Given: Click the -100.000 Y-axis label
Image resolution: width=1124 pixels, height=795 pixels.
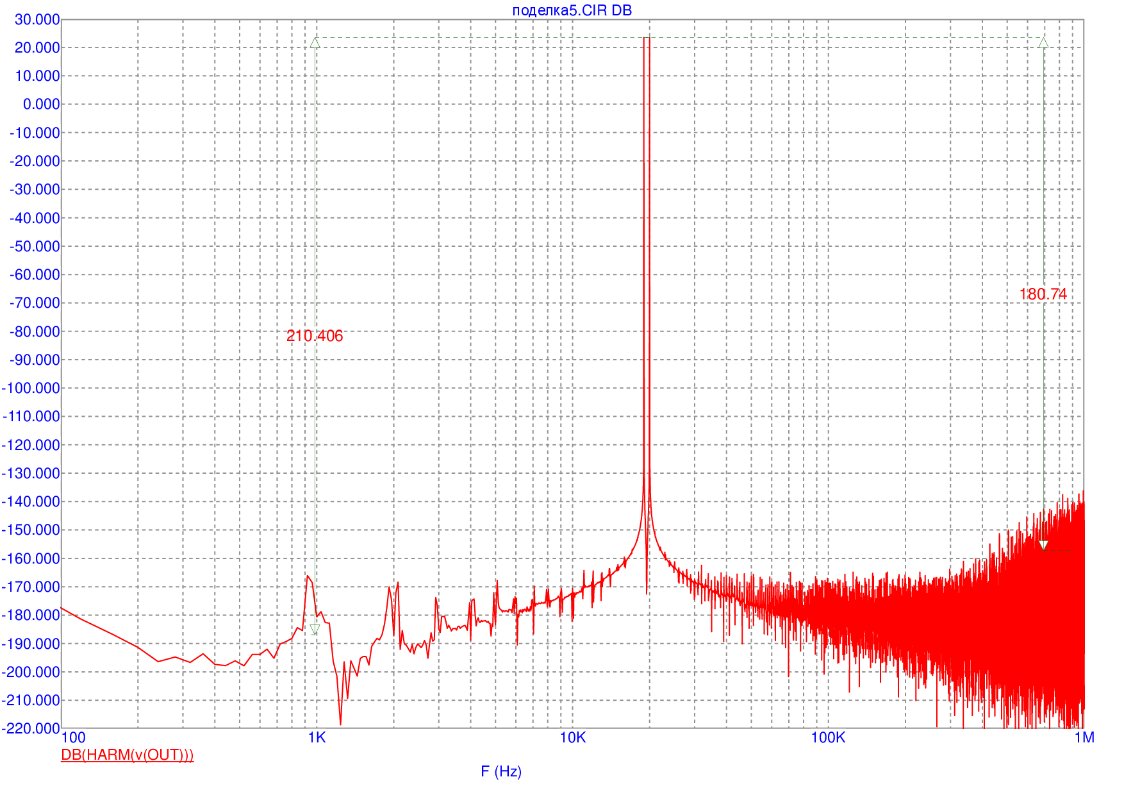Looking at the screenshot, I should pos(31,388).
